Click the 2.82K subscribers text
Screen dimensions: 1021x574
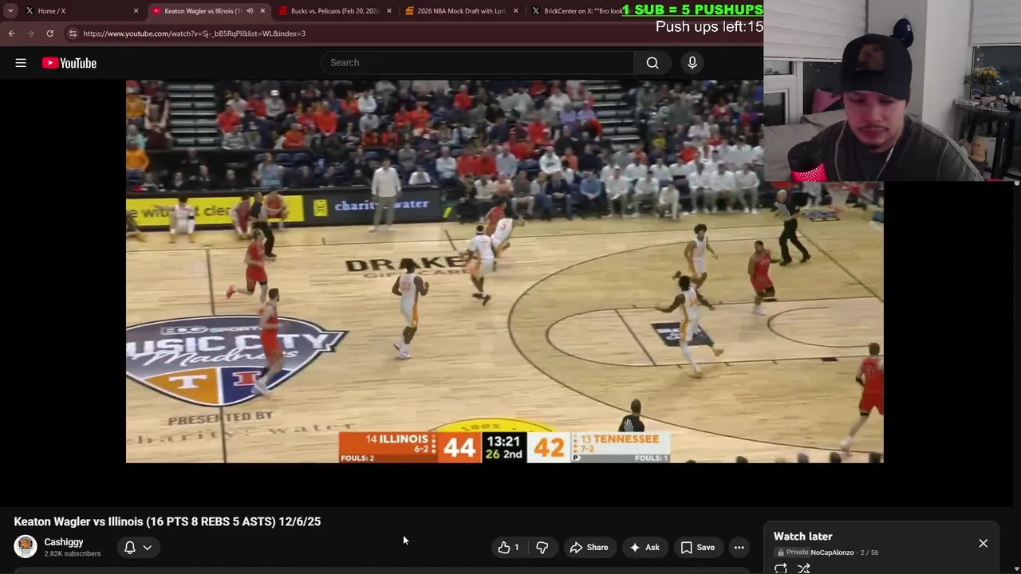tap(73, 553)
